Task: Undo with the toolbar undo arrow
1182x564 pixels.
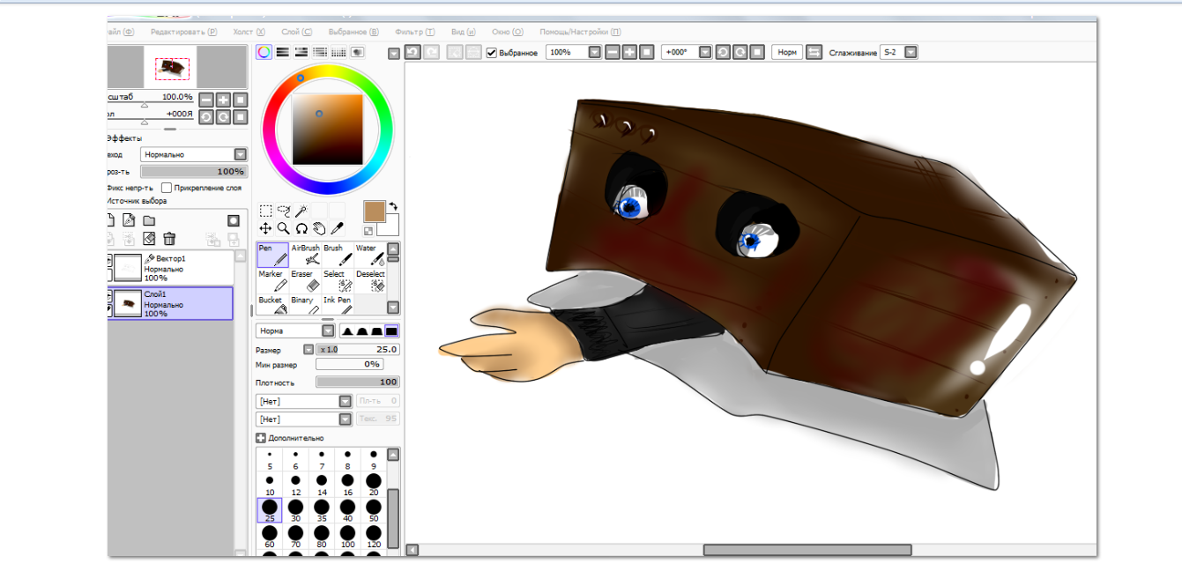Action: 413,52
